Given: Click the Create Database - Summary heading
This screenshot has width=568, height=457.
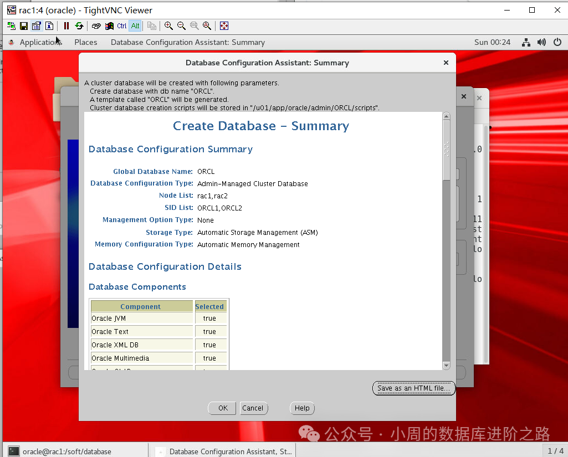Looking at the screenshot, I should 261,126.
